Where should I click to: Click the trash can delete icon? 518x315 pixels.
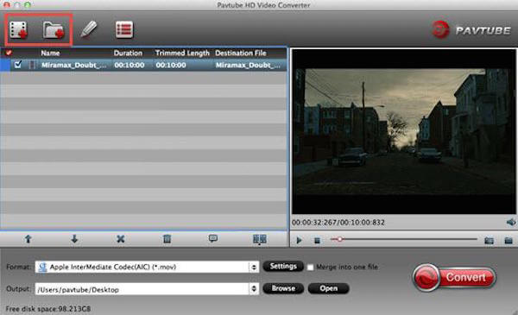tap(167, 239)
